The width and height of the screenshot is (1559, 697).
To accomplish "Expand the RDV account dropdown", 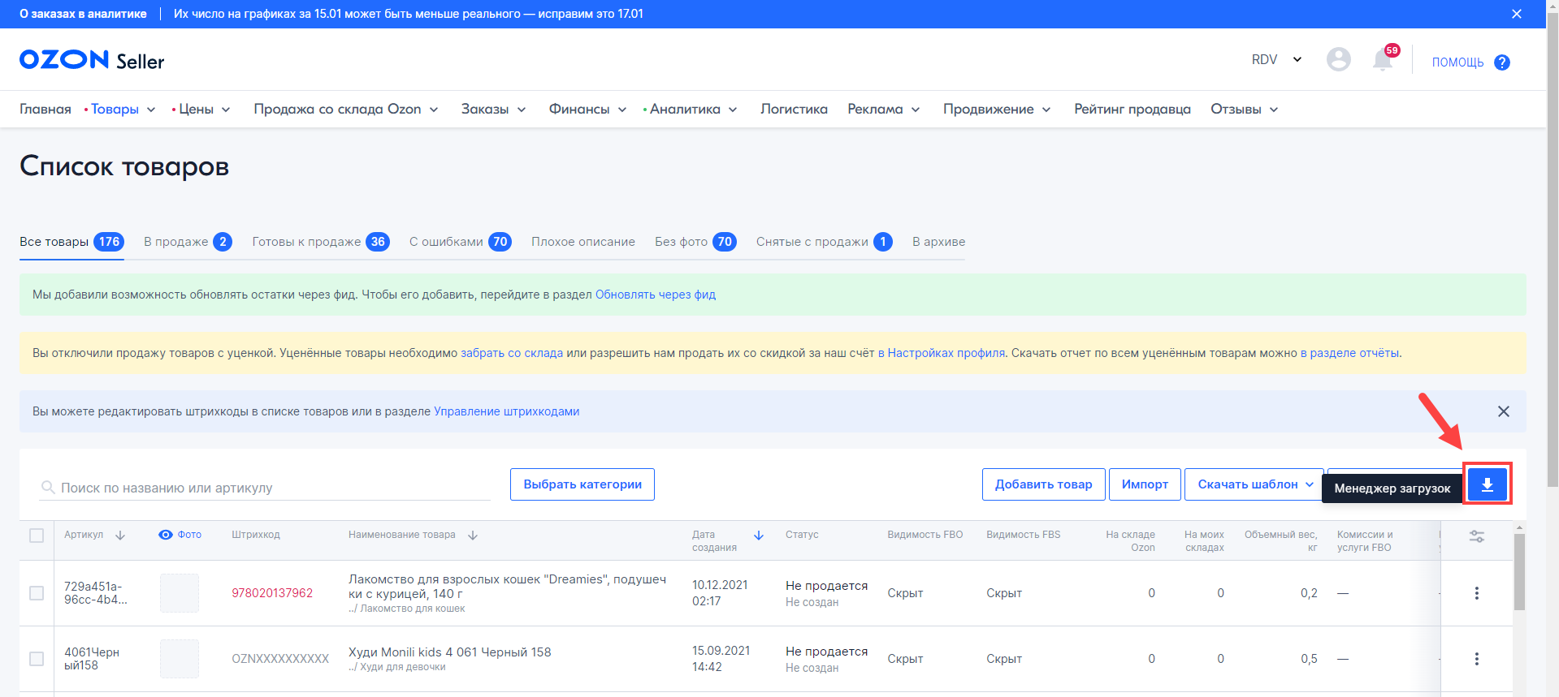I will point(1276,59).
